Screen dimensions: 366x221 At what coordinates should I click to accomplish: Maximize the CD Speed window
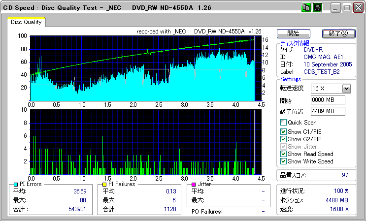tap(347, 8)
